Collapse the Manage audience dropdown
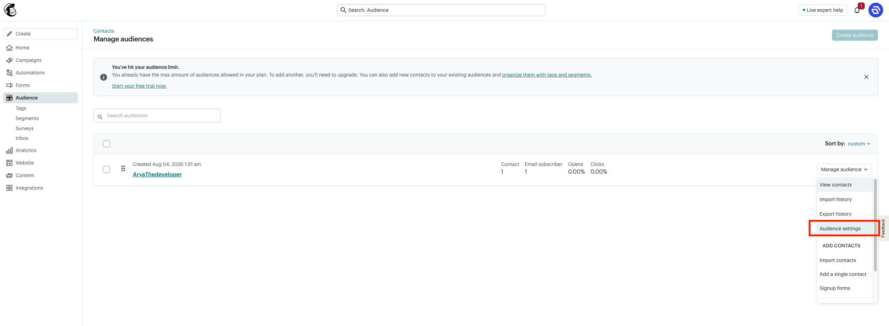The image size is (889, 326). pyautogui.click(x=844, y=169)
